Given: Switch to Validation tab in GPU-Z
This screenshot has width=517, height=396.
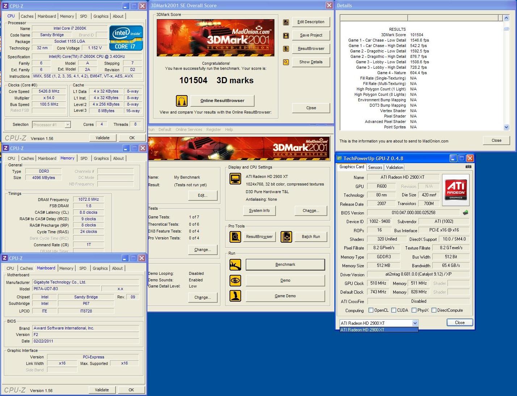Looking at the screenshot, I should [394, 167].
